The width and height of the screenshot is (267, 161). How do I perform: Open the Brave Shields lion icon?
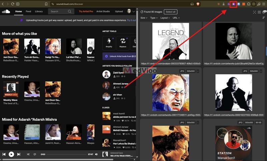(198, 4)
